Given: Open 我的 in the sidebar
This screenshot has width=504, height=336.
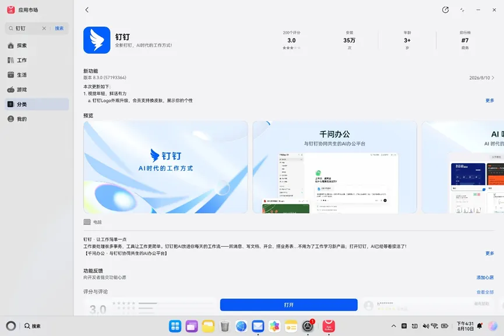Looking at the screenshot, I should [x=37, y=119].
